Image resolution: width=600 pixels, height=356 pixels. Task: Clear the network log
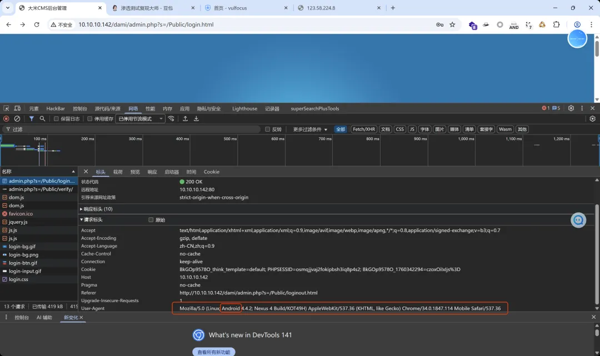coord(17,119)
